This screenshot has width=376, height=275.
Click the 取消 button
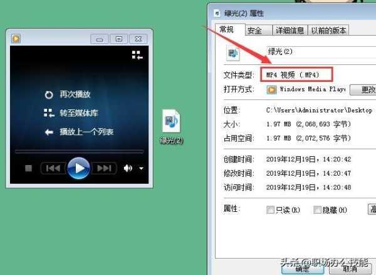pos(350,269)
